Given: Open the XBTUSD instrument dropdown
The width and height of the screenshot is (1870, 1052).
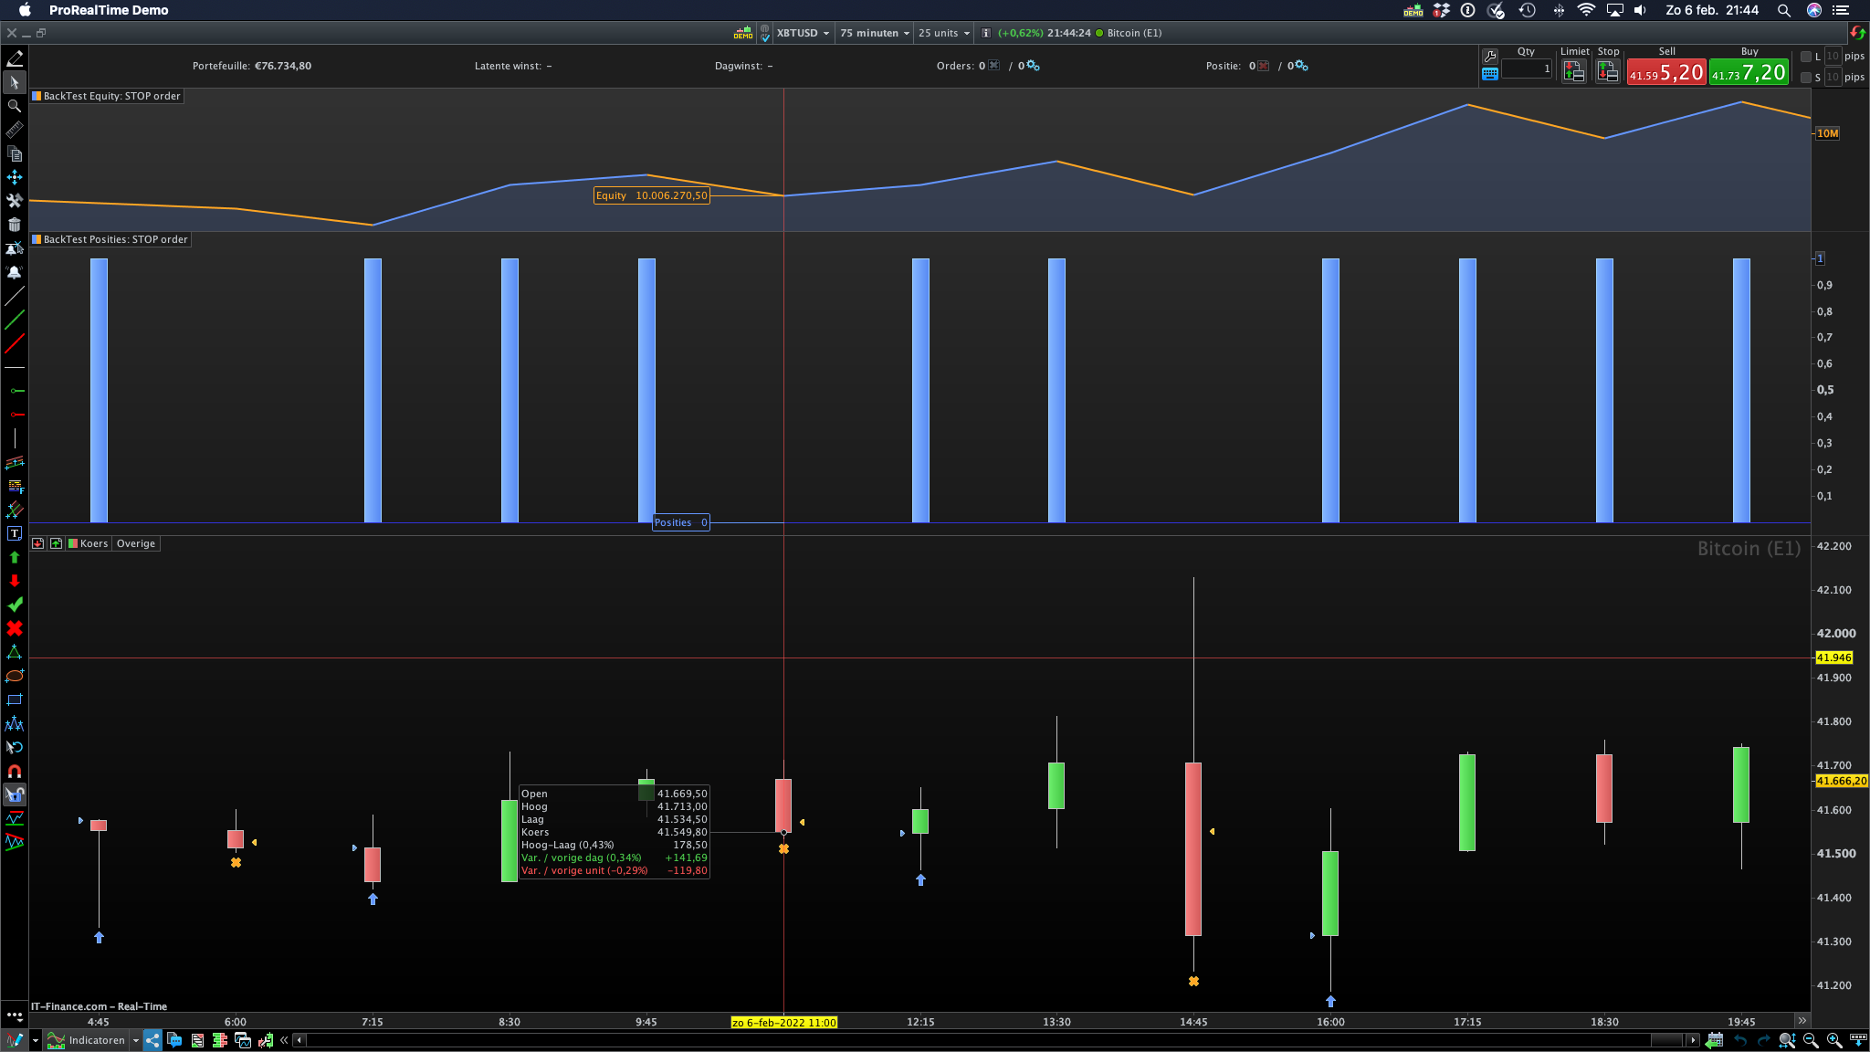Looking at the screenshot, I should click(803, 33).
